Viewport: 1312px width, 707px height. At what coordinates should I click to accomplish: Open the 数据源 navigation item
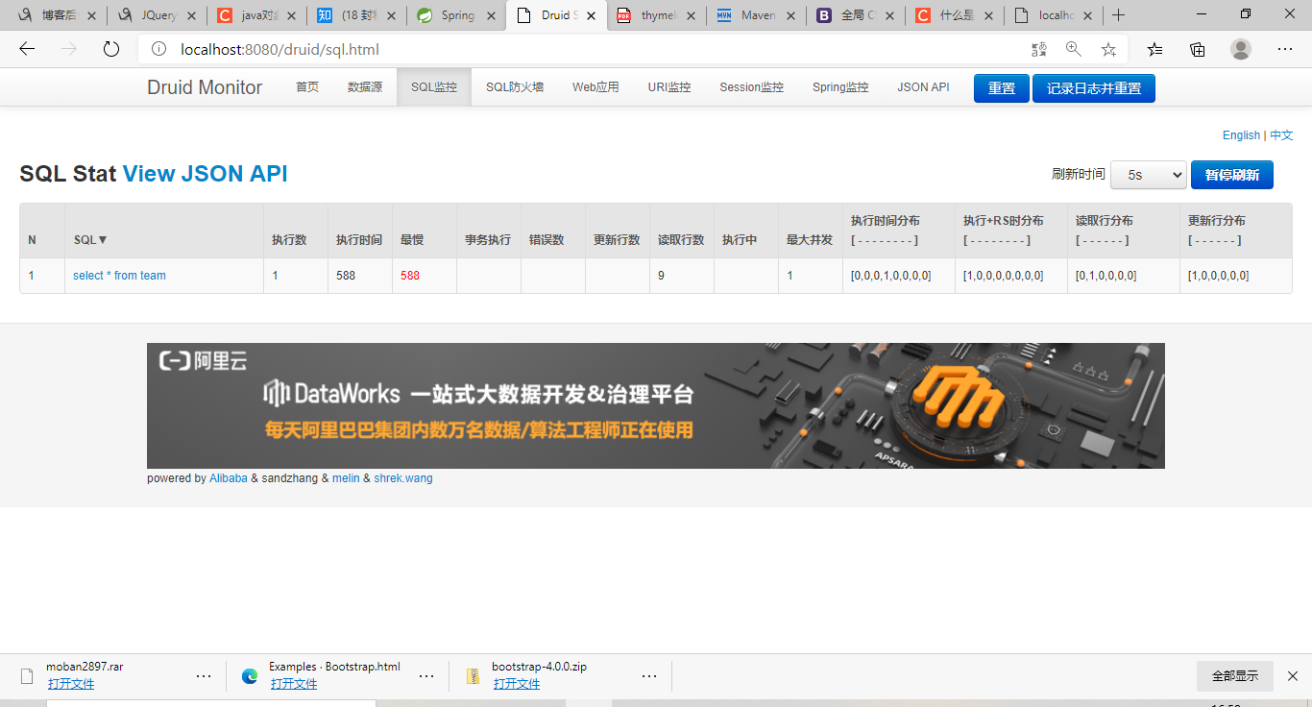click(x=365, y=87)
